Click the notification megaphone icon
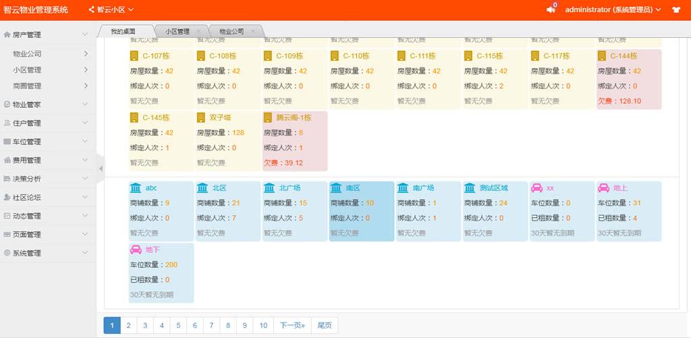Screen dimensions: 691x338 pyautogui.click(x=551, y=10)
